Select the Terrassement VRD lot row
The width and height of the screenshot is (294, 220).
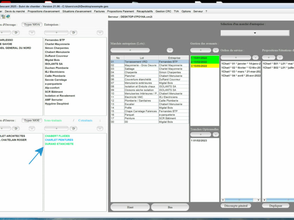coord(150,62)
